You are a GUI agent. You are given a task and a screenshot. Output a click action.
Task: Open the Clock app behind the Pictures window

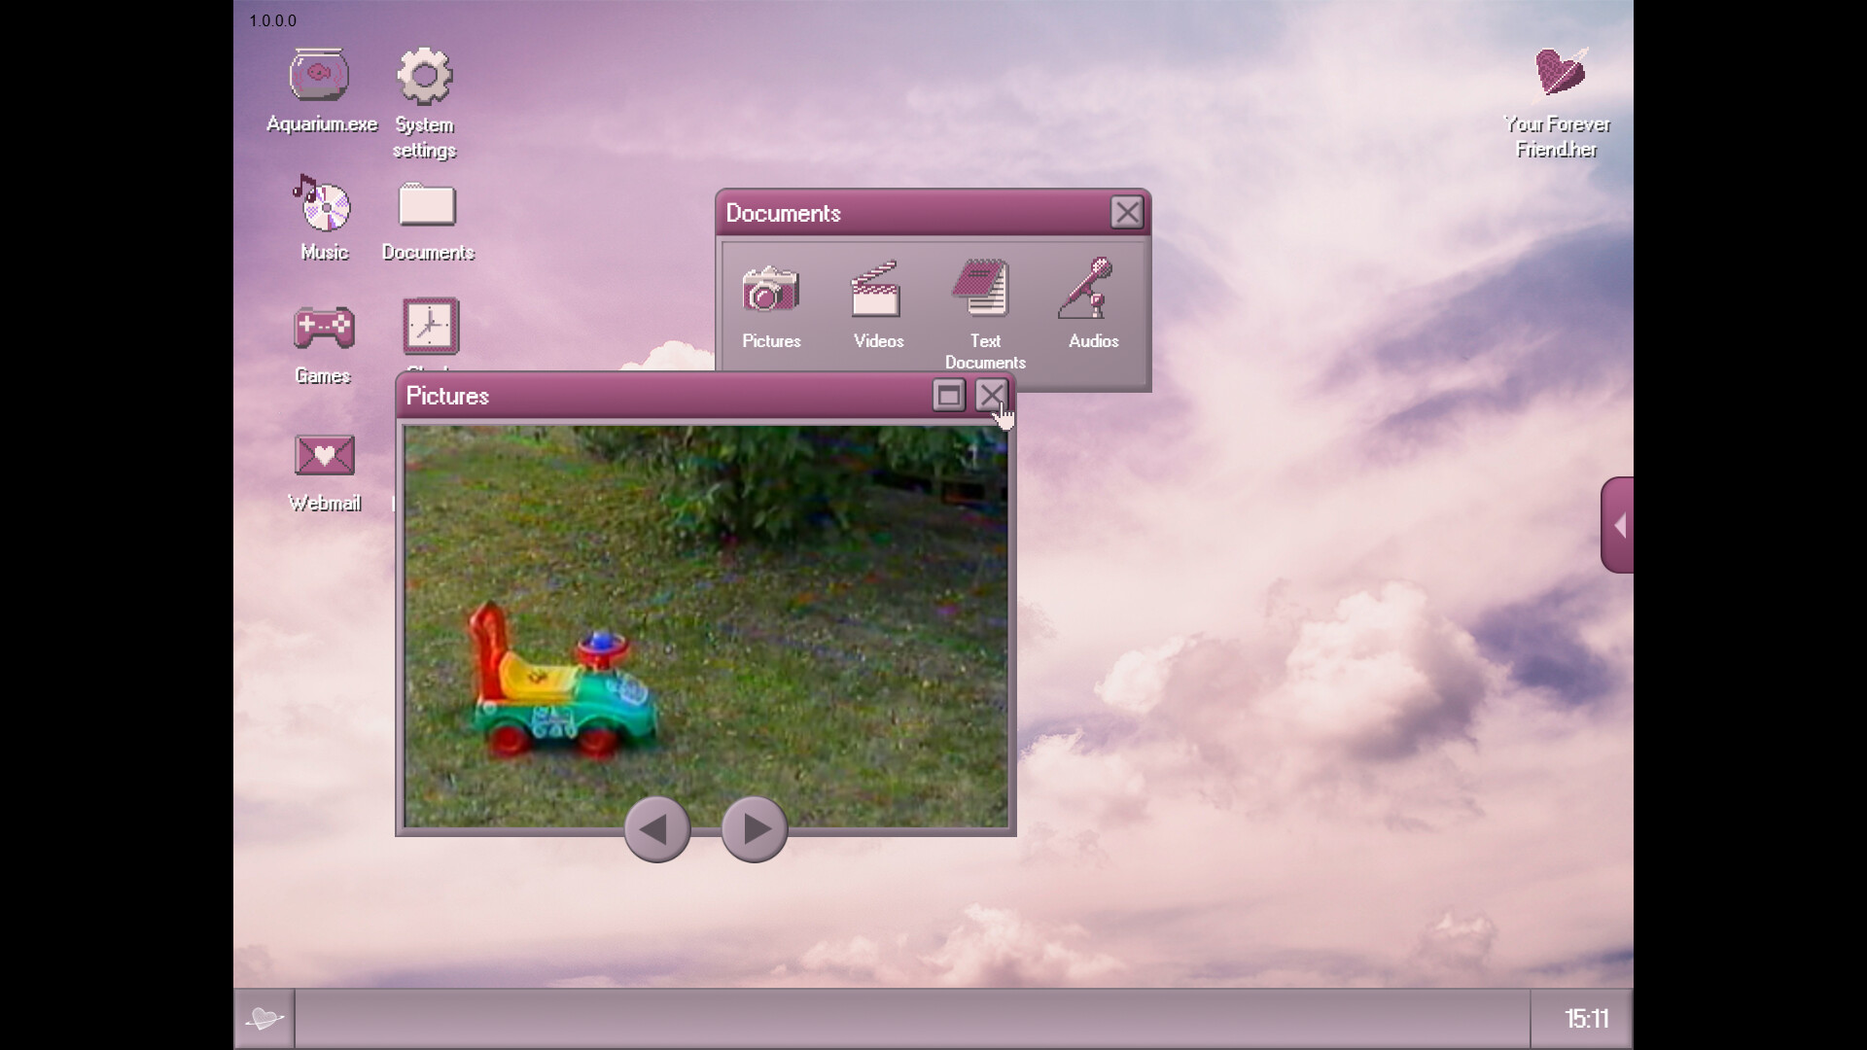pyautogui.click(x=430, y=326)
